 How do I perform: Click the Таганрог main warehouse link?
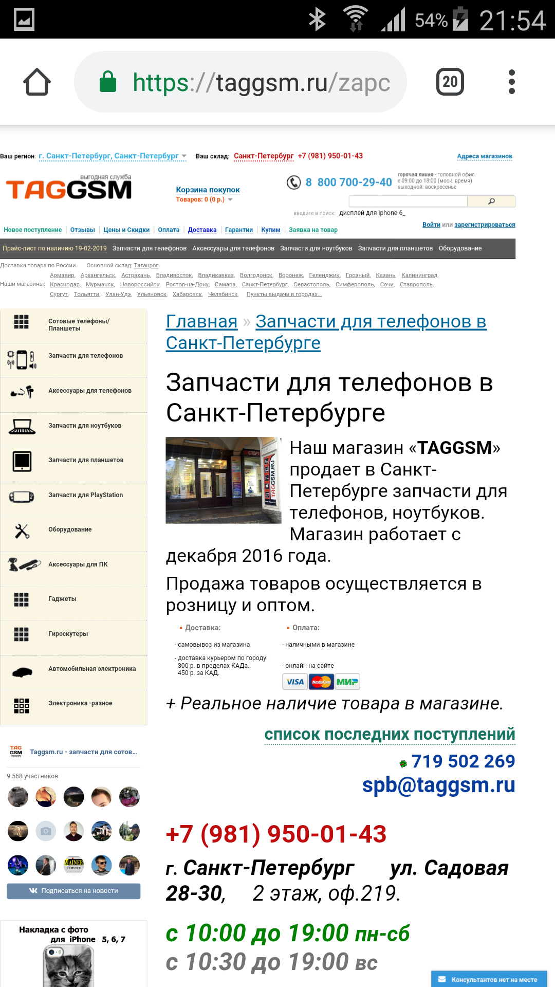tap(146, 265)
